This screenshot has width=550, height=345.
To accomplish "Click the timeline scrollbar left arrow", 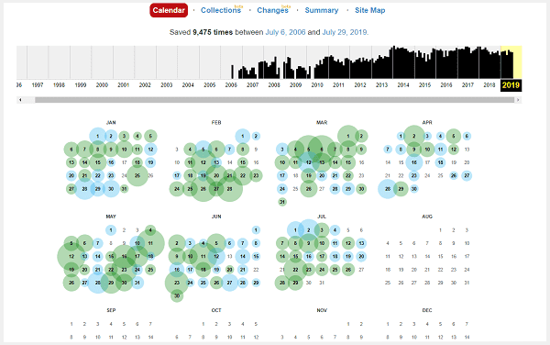I will tap(20, 100).
